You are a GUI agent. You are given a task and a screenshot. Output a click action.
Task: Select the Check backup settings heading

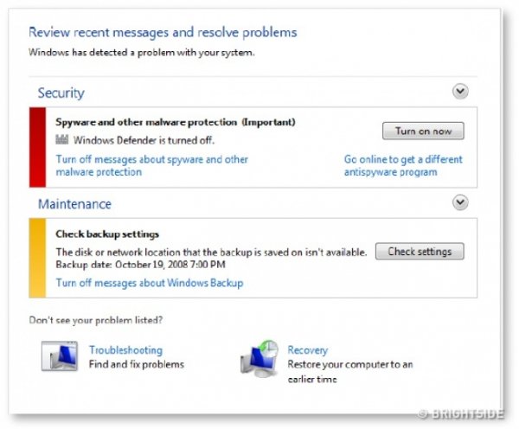(107, 234)
